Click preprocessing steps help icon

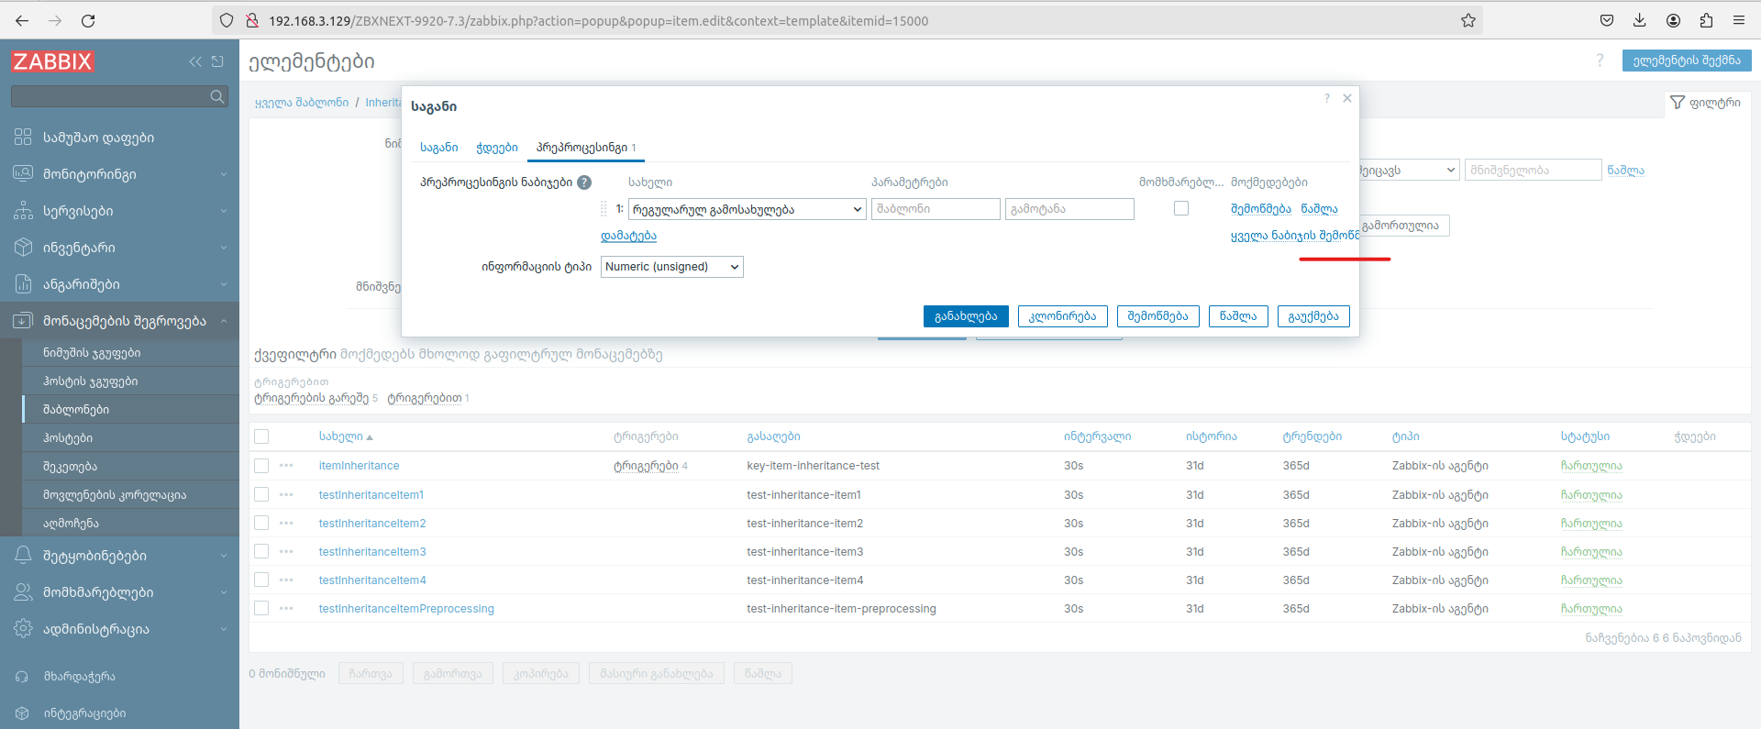point(584,182)
